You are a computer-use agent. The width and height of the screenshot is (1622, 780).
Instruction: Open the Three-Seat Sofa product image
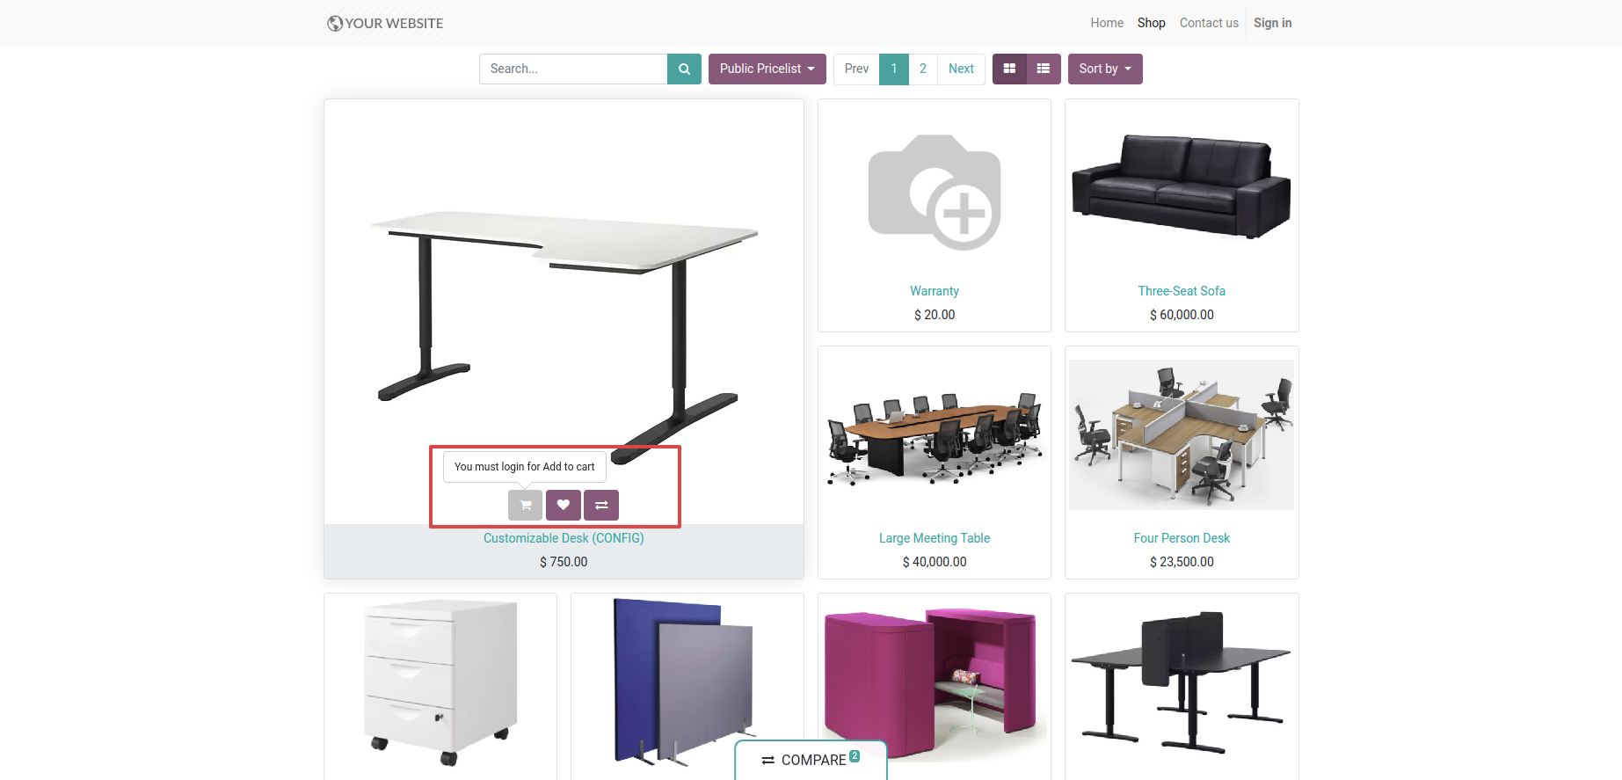coord(1182,186)
